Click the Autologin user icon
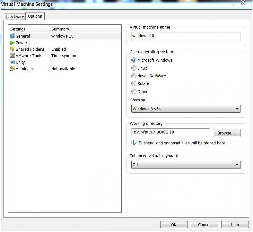Viewport: 253px width, 232px height. (12, 69)
